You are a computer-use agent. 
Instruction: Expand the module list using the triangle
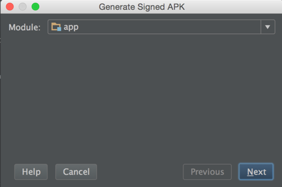pyautogui.click(x=268, y=27)
